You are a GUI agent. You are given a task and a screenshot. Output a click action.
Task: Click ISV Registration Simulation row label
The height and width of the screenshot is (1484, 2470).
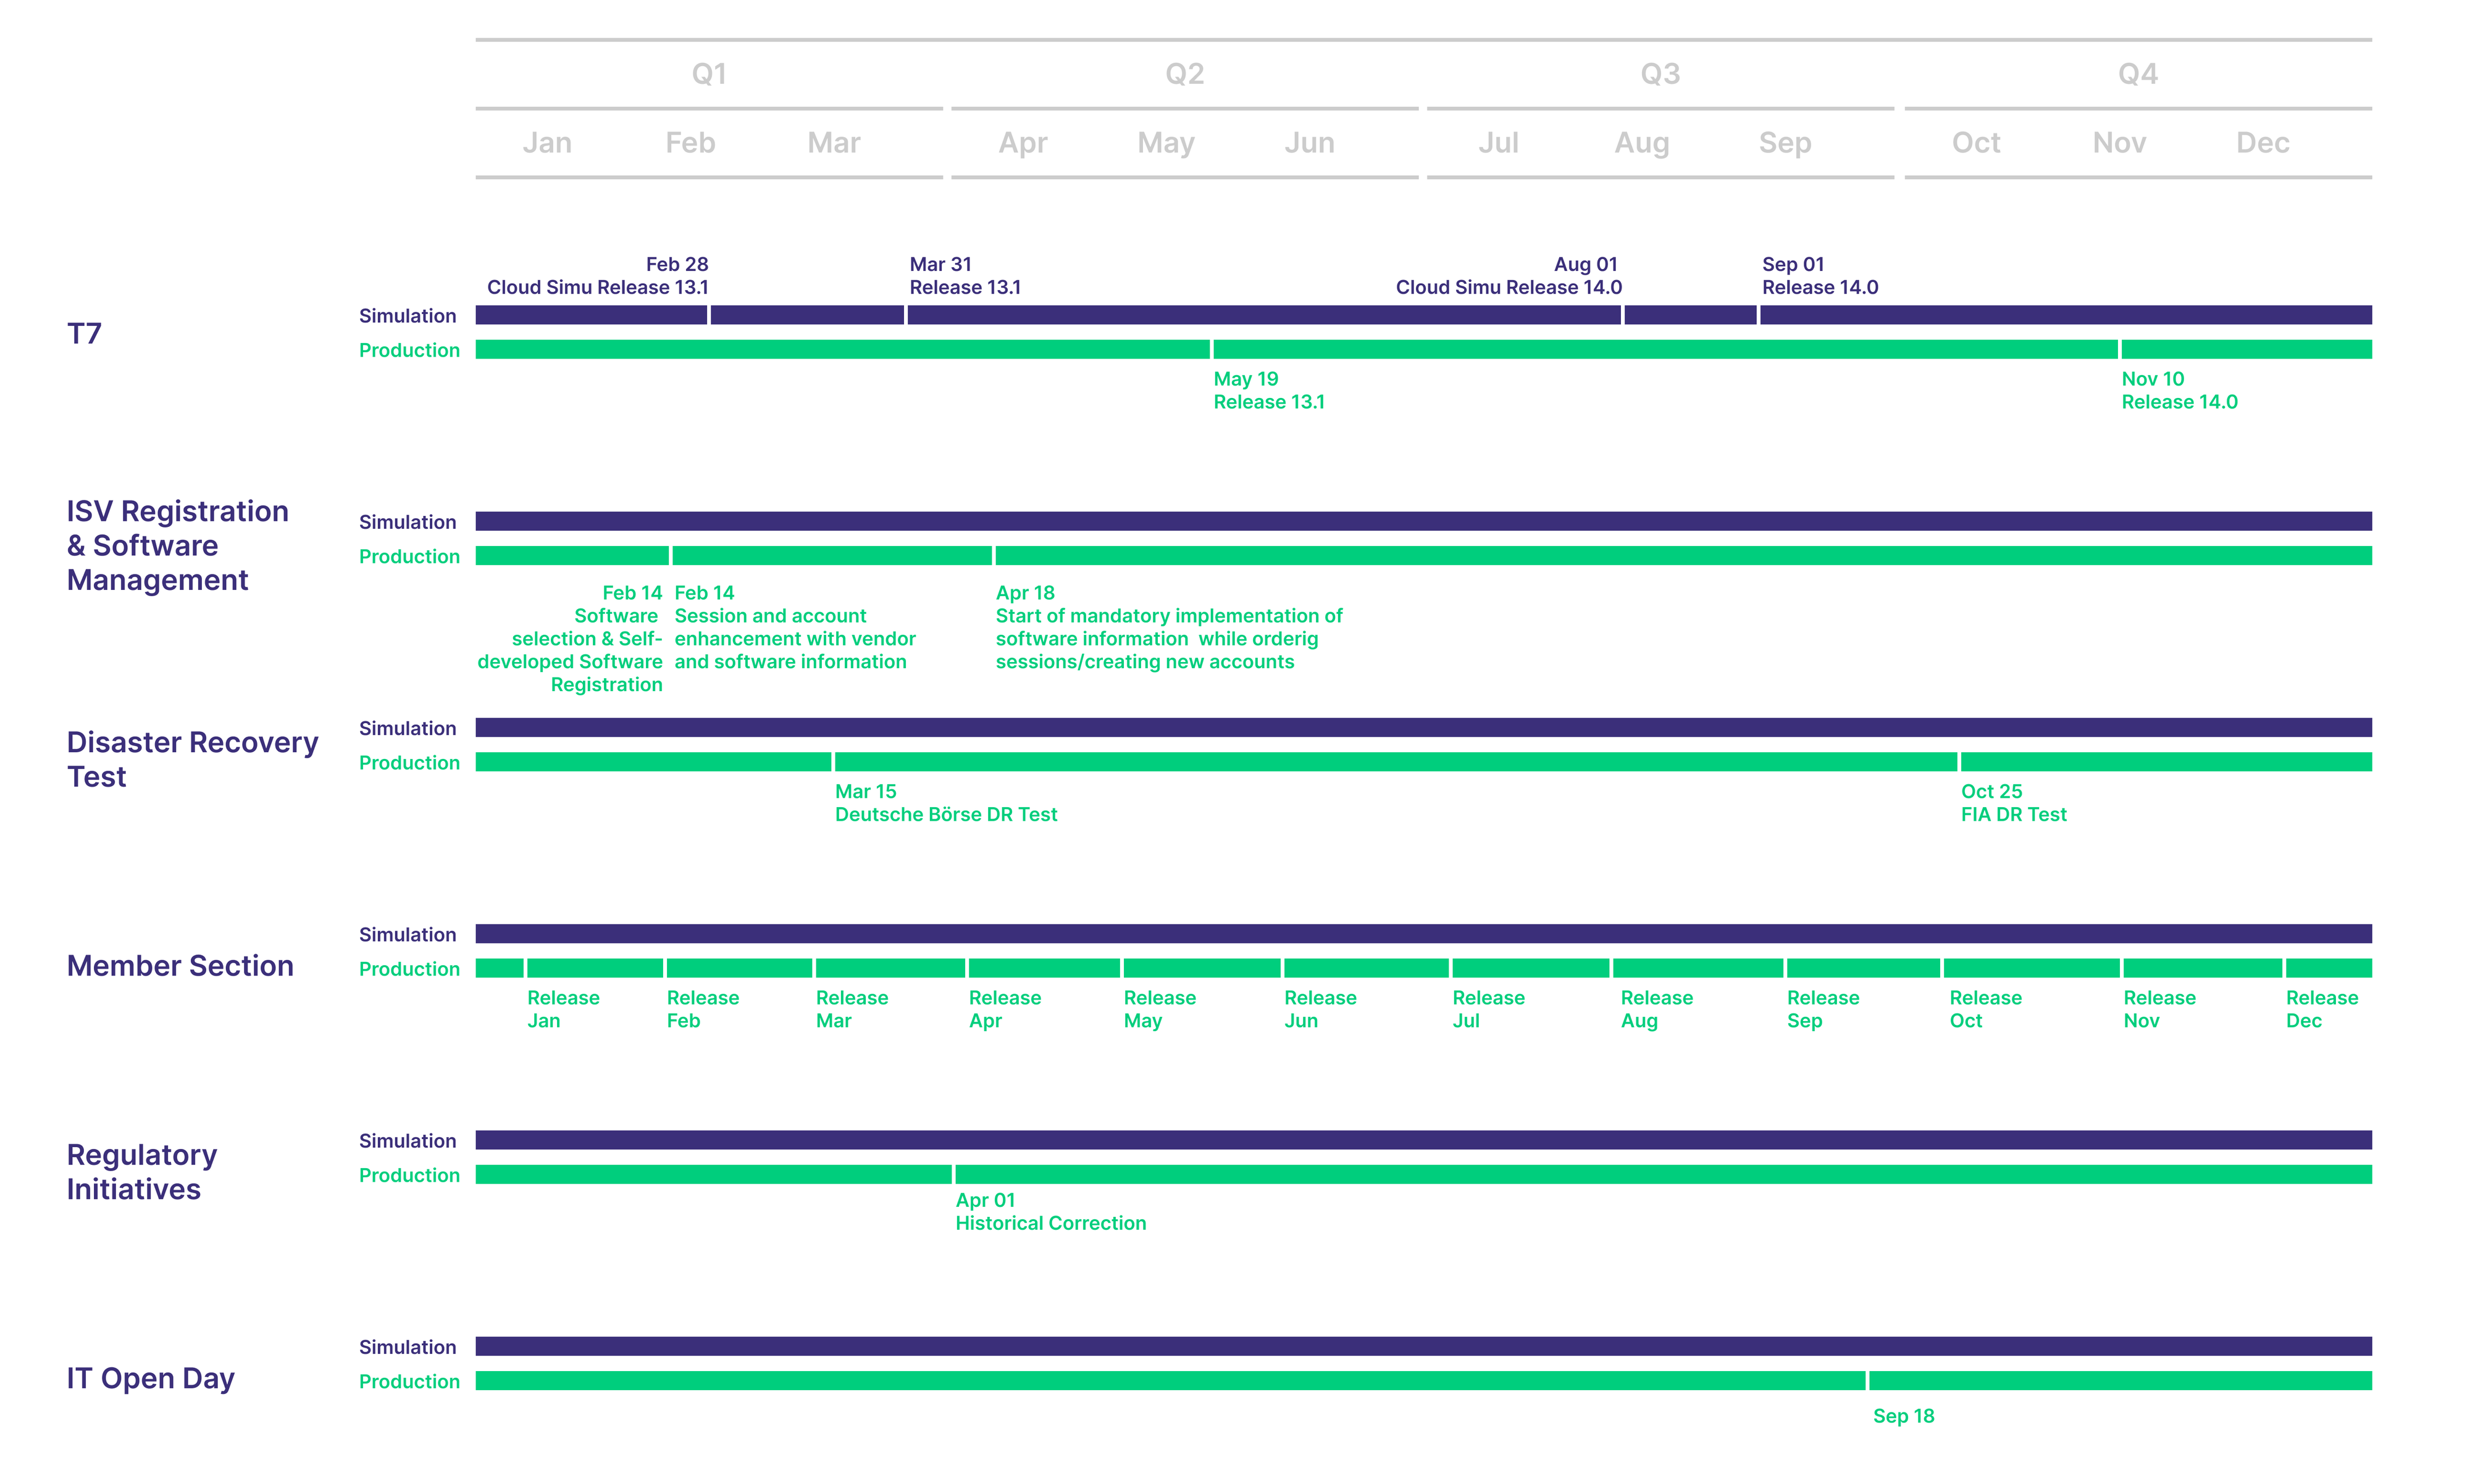pos(407,522)
